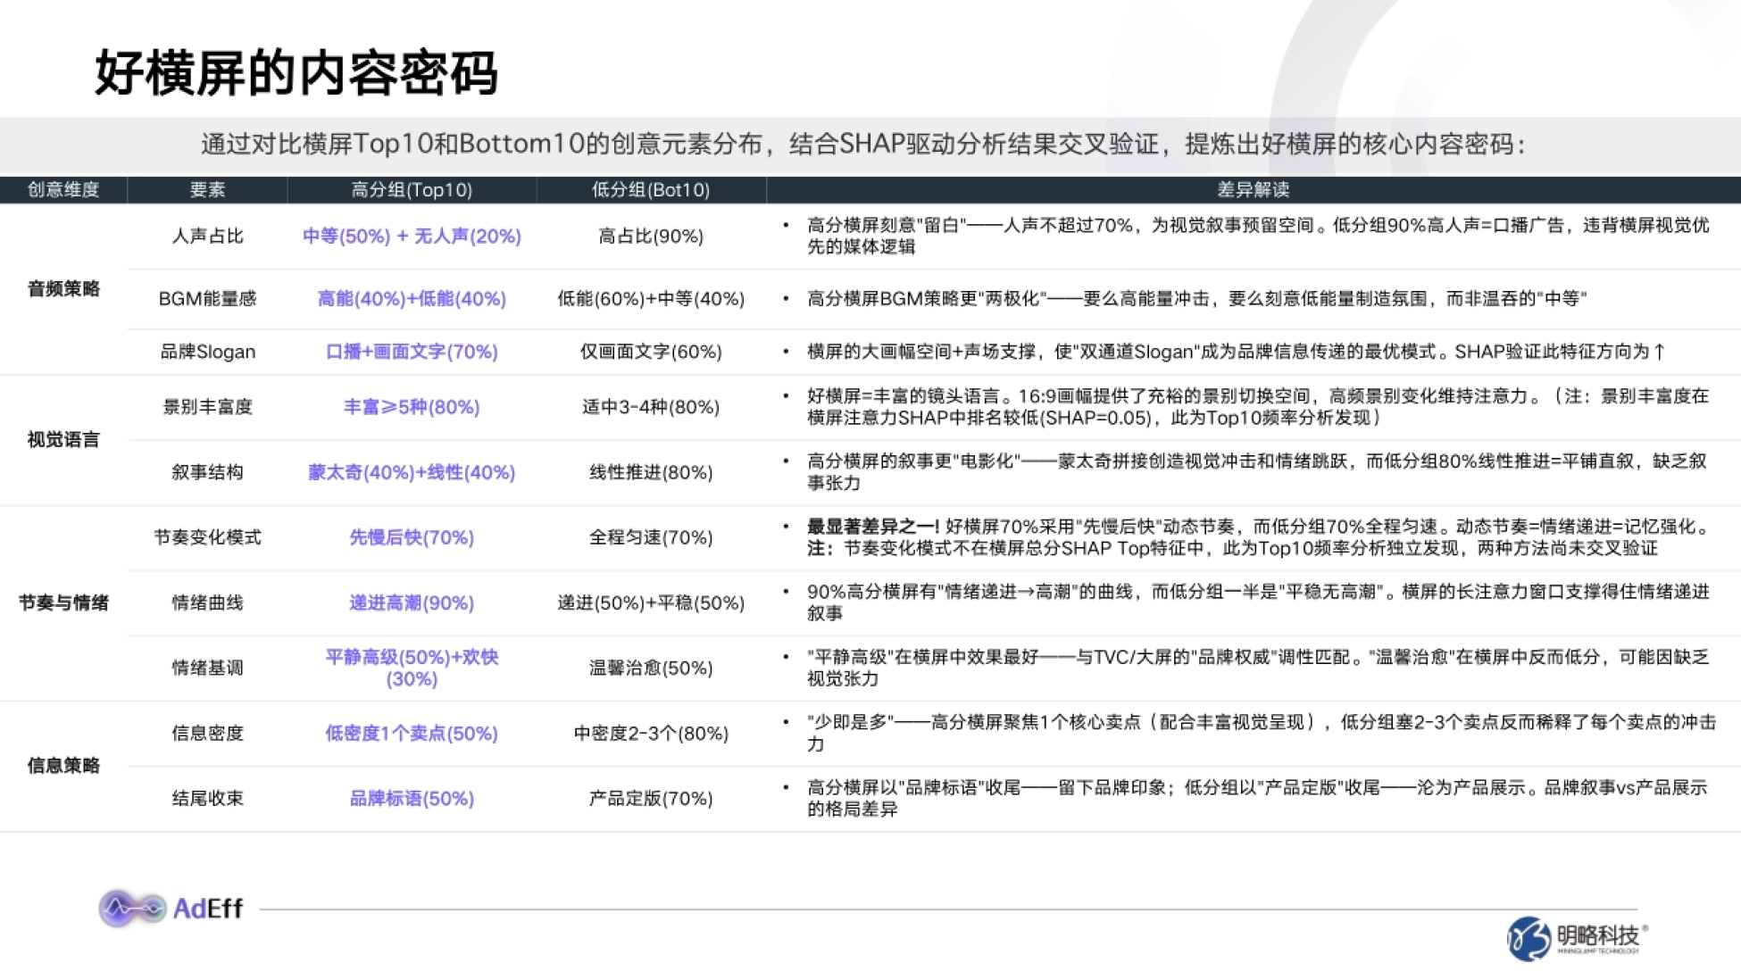Screen dimensions: 1741x980
Task: Select 高能(40%)+低能(40%) value
Action: click(412, 298)
